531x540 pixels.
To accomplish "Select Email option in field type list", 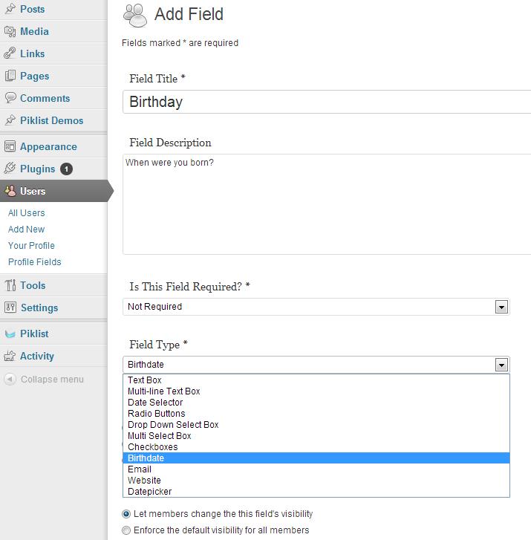I will pos(140,469).
